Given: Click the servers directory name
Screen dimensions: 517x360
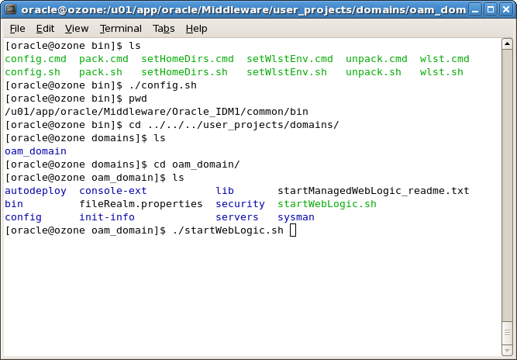Looking at the screenshot, I should pos(237,217).
